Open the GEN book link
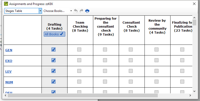Image resolution: width=200 pixels, height=101 pixels. pos(9,50)
